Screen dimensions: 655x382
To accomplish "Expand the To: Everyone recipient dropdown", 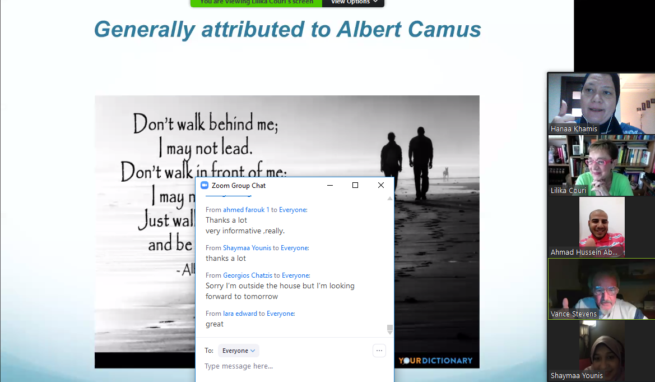I will pos(239,351).
